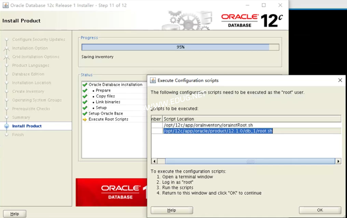Click the scripts table left scroll arrow
The width and height of the screenshot is (347, 218).
154,161
